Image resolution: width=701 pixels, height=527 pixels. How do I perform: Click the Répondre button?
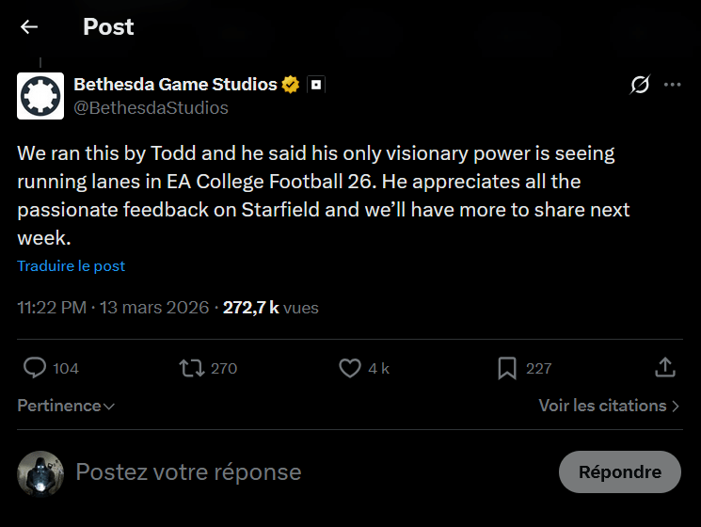(619, 472)
